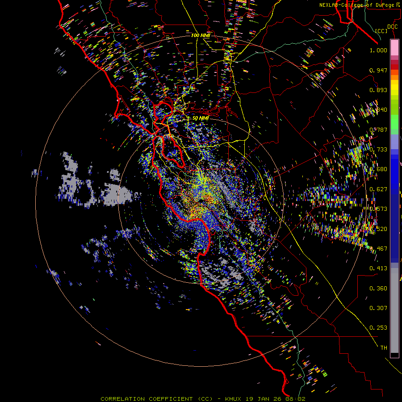402x402 pixels.
Task: Pick the pink segment at the top of the color bar
Action: pos(394,48)
